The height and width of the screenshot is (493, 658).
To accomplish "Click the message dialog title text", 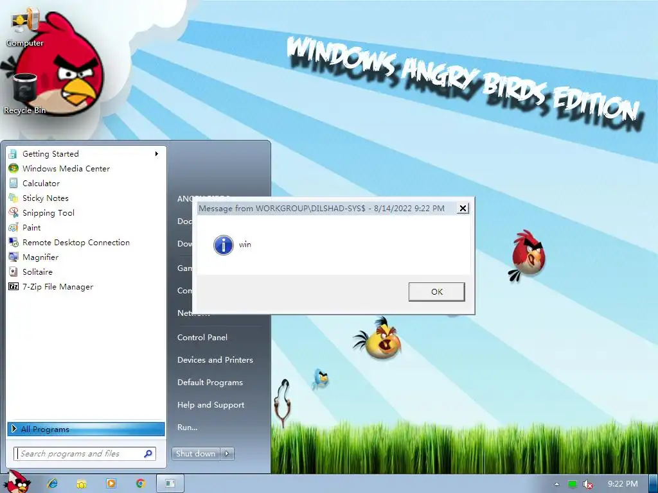I will [x=321, y=209].
